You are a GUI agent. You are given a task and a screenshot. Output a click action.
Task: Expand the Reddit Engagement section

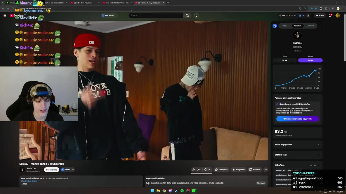click(297, 144)
